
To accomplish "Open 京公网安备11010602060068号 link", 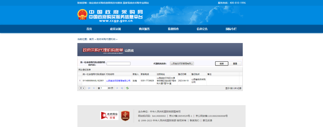I will [211, 116].
